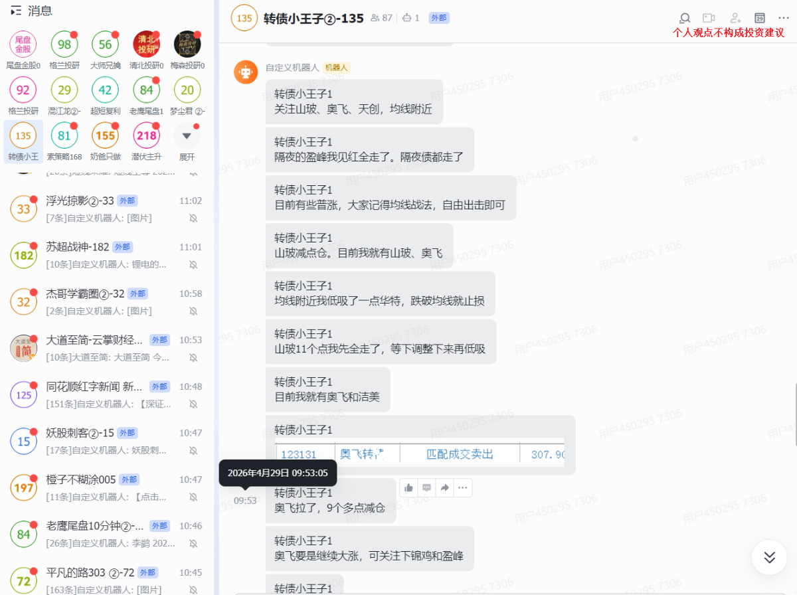797x595 pixels.
Task: Click the 自定义机器人 robot avatar
Action: pos(246,72)
